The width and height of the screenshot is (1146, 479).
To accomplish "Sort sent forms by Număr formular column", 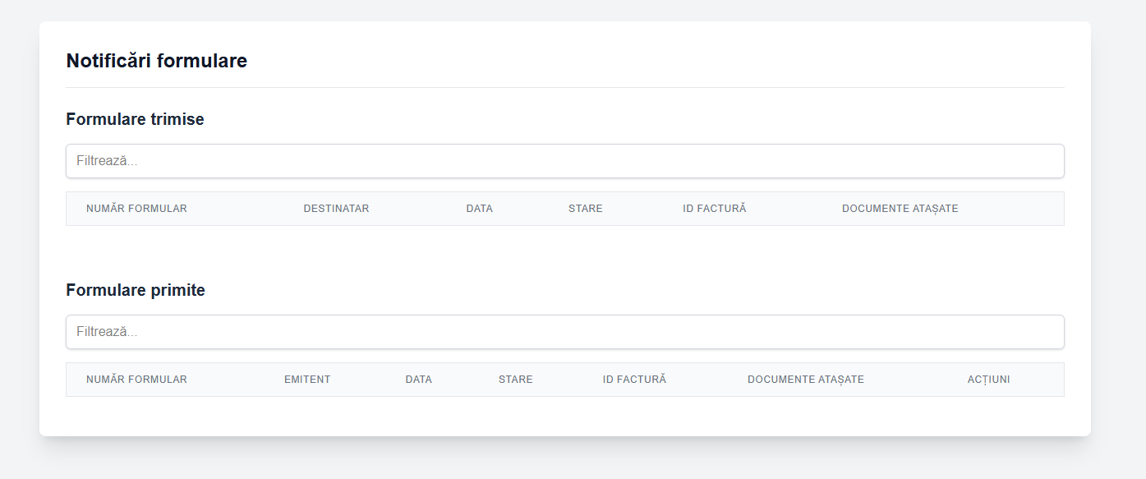I will pyautogui.click(x=136, y=209).
